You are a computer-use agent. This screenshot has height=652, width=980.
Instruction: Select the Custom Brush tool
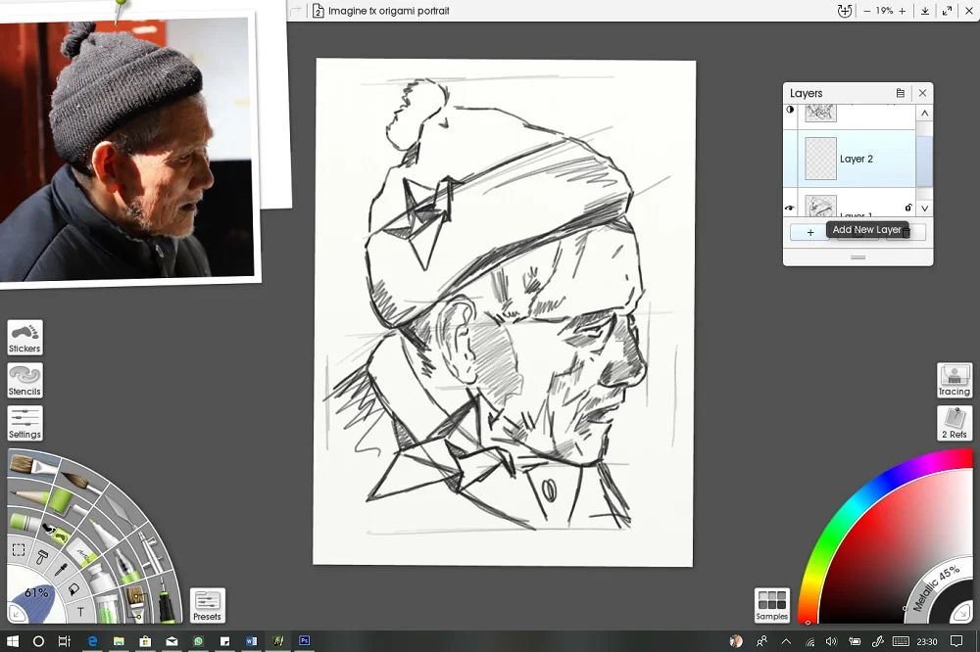click(137, 602)
